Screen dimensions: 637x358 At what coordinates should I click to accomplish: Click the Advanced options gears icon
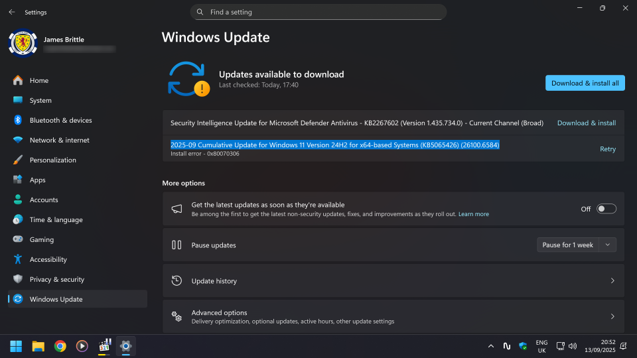[x=177, y=316]
